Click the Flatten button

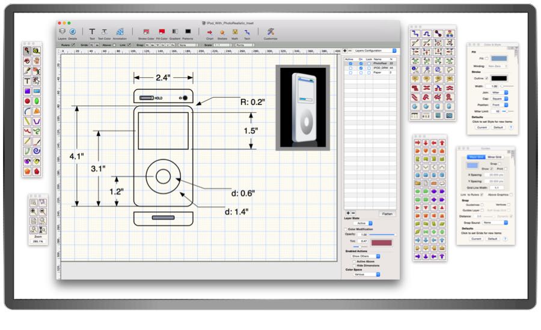(x=387, y=214)
